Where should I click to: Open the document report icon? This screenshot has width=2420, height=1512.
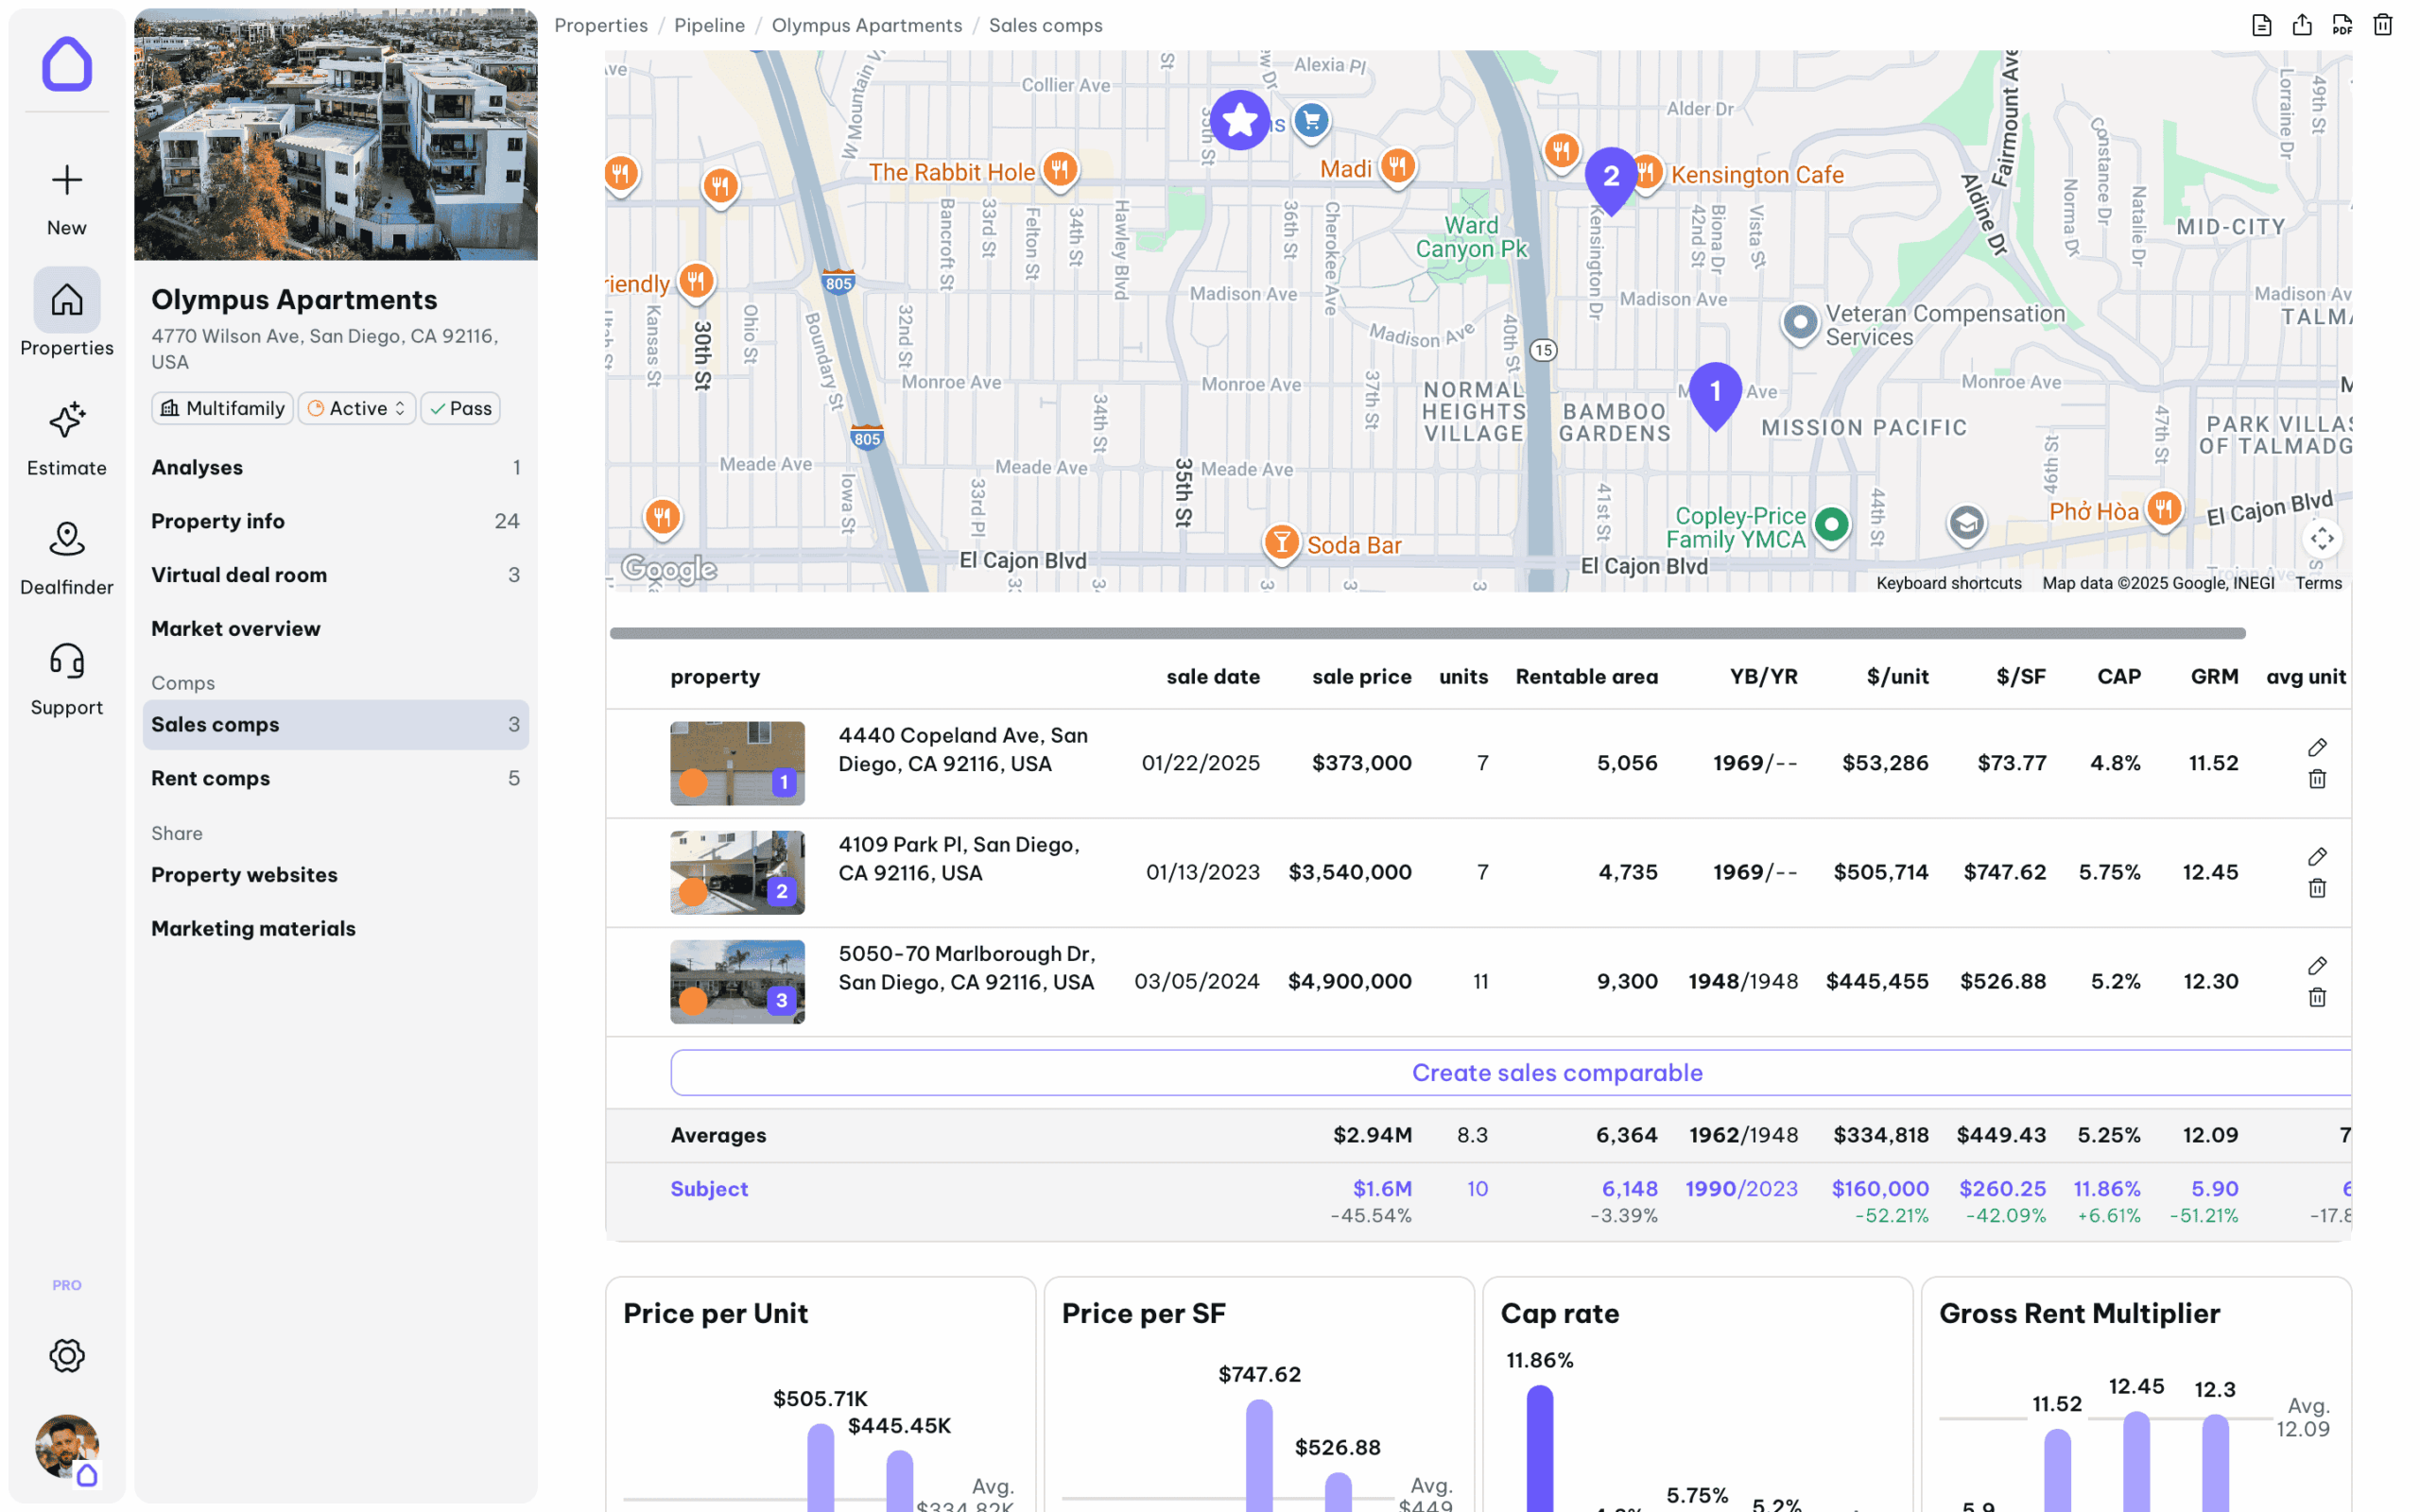pos(2261,25)
